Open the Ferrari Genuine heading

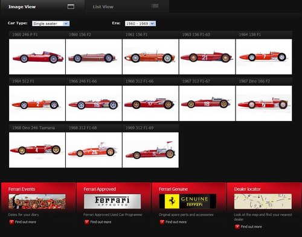(x=173, y=189)
